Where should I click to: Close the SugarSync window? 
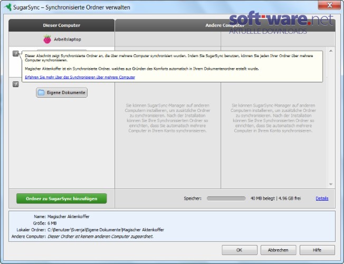click(329, 5)
